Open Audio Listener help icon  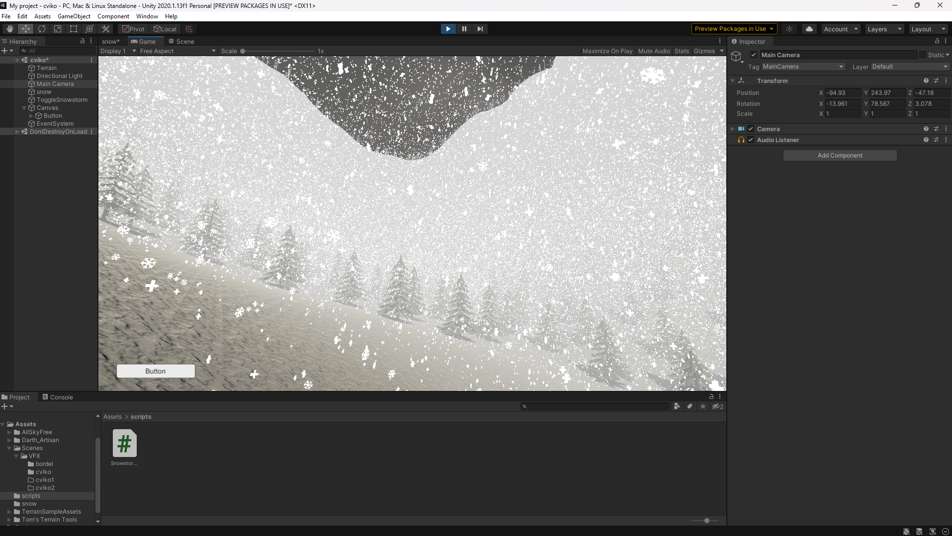pos(926,140)
